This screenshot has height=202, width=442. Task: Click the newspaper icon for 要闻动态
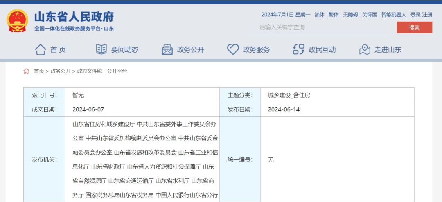point(101,49)
